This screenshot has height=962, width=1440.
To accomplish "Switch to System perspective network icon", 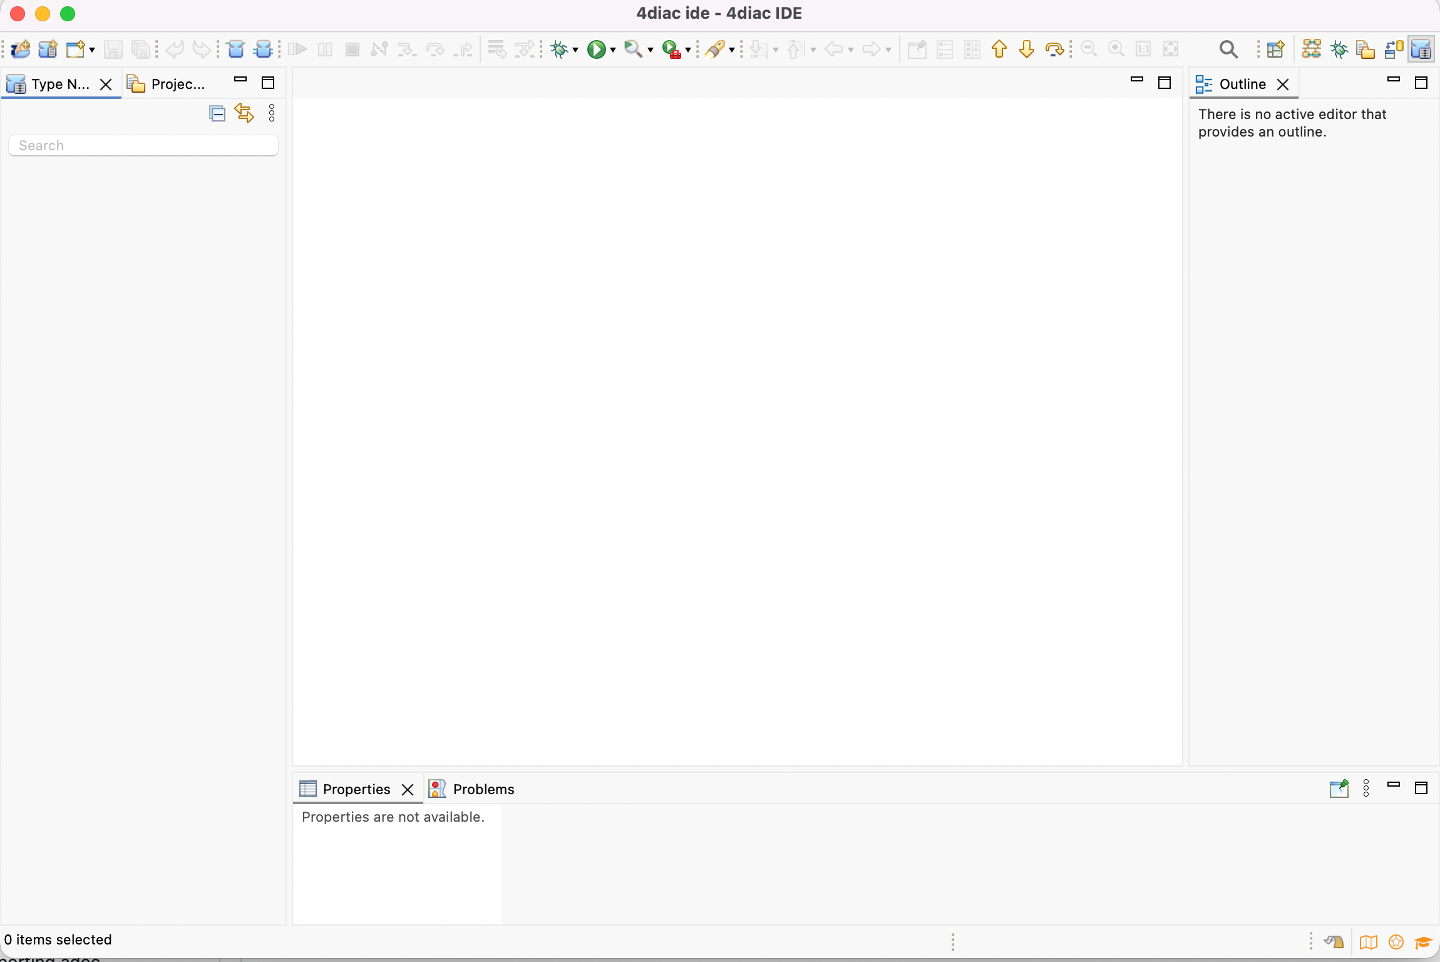I will coord(1312,49).
